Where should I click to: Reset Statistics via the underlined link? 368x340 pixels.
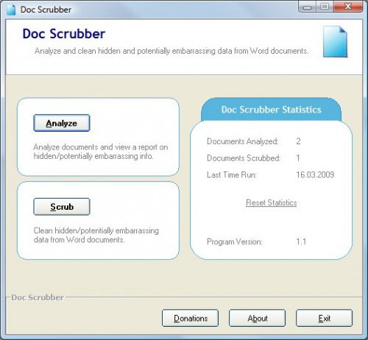[272, 202]
